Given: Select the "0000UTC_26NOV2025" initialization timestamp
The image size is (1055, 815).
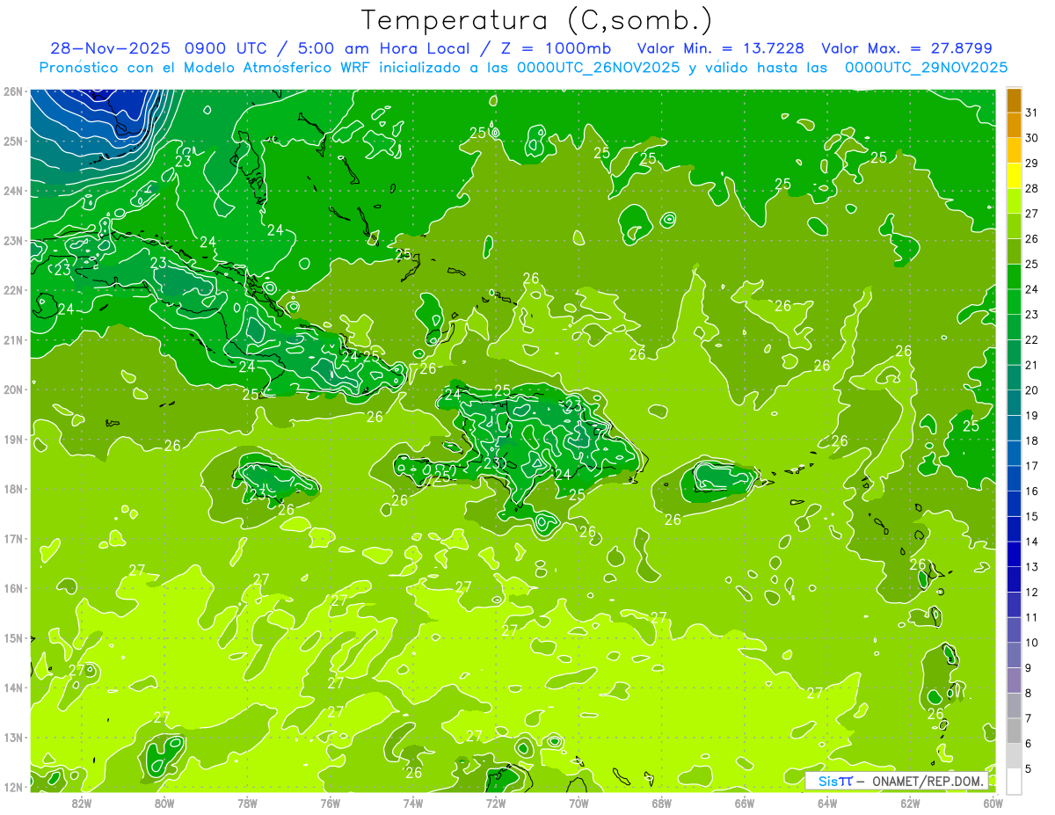Looking at the screenshot, I should [598, 68].
